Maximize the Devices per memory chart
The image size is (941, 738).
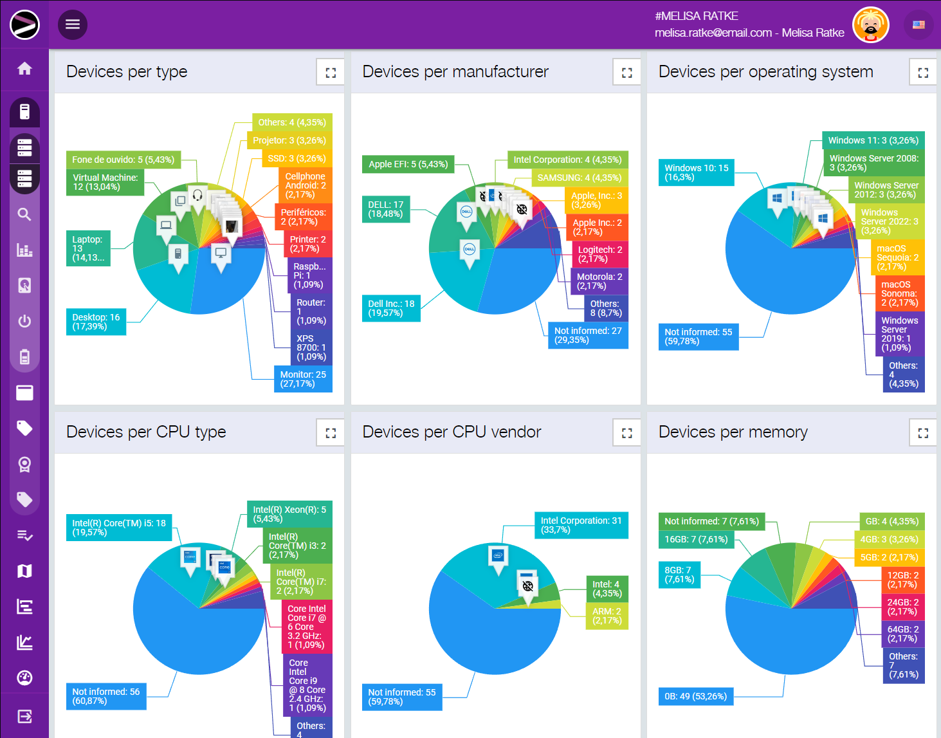click(x=922, y=433)
